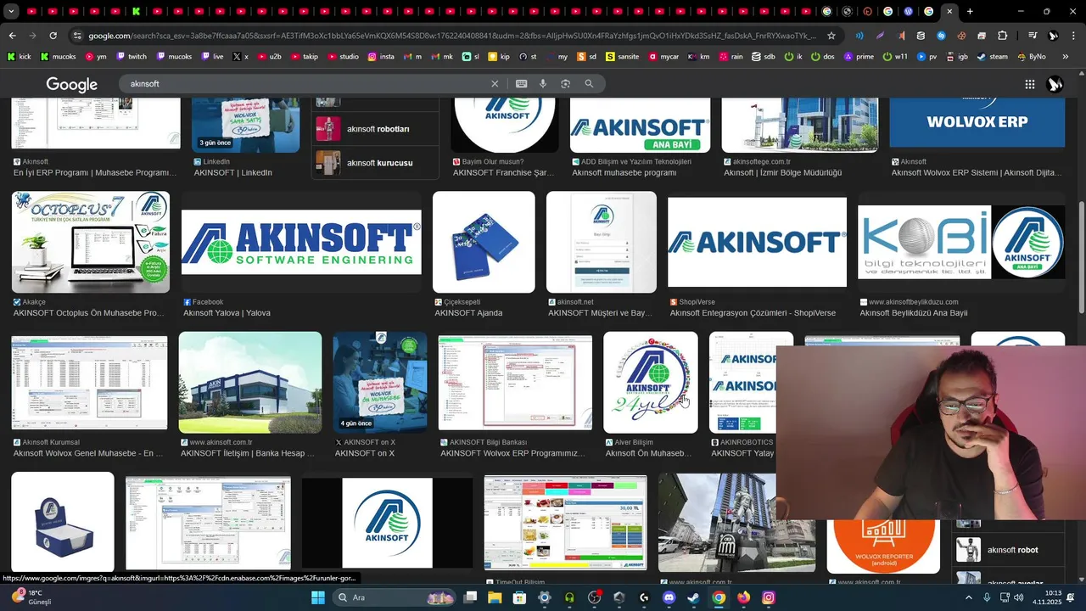This screenshot has width=1086, height=611.
Task: Switch to the first YouTube tab
Action: pos(31,11)
